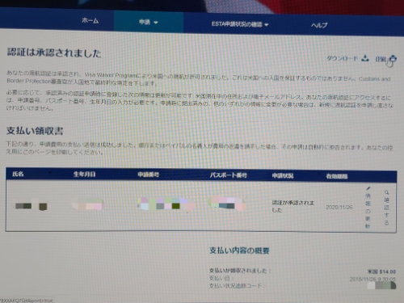This screenshot has height=303, width=404.
Task: Click the 印刷 printer icon
Action: [393, 59]
